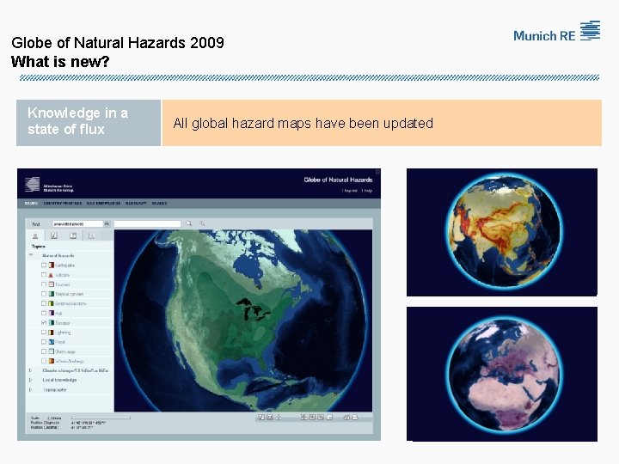The height and width of the screenshot is (464, 619).
Task: Click the 'Topics' heading text
Action: [39, 247]
